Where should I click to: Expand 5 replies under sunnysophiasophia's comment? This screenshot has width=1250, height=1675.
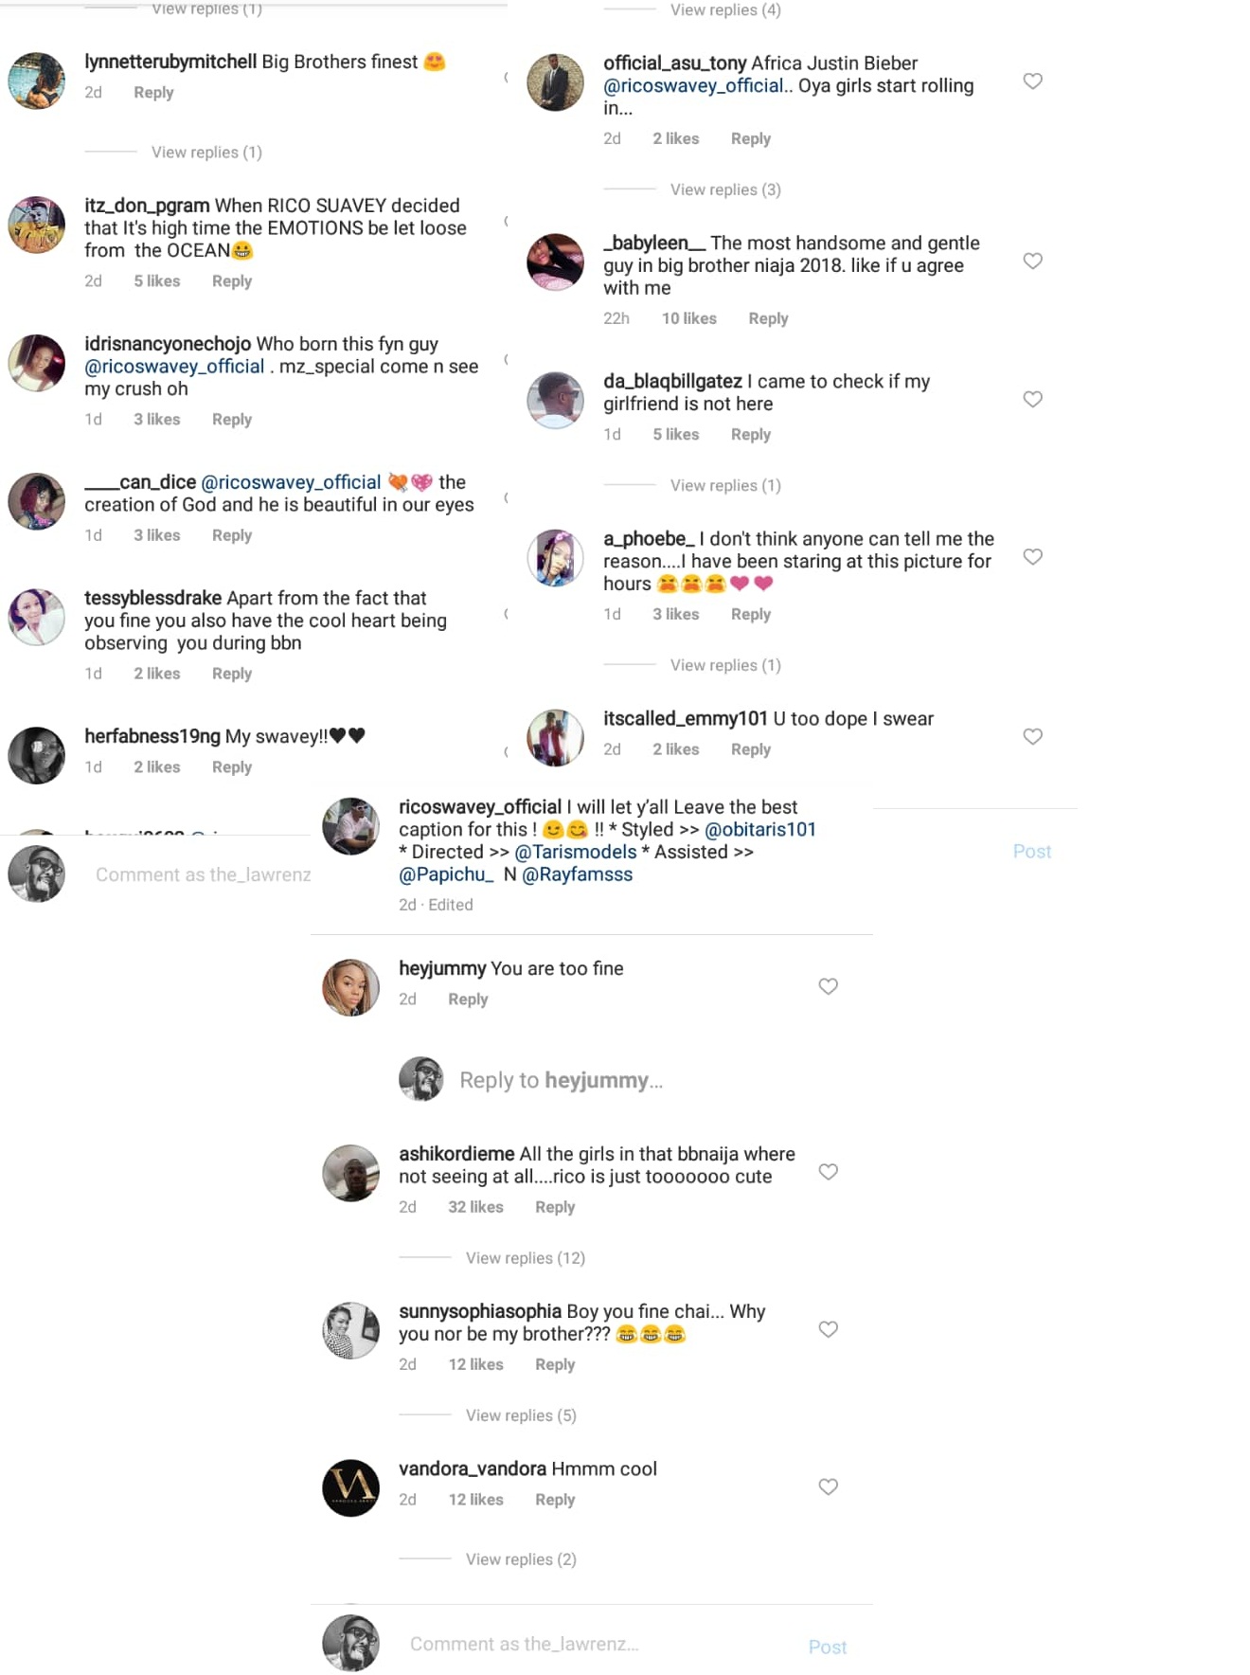(520, 1415)
